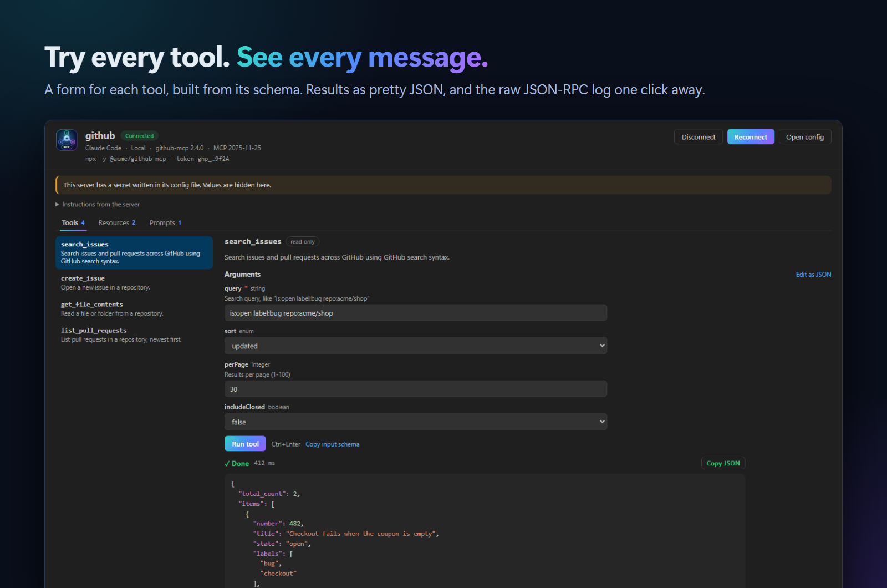Click the read only badge
Screen dimensions: 887x588
coord(302,242)
